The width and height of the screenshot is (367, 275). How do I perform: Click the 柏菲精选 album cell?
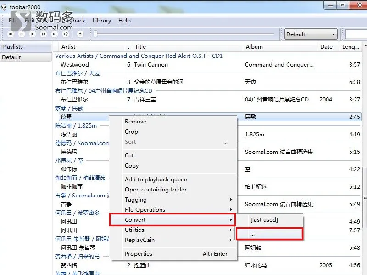[256, 187]
